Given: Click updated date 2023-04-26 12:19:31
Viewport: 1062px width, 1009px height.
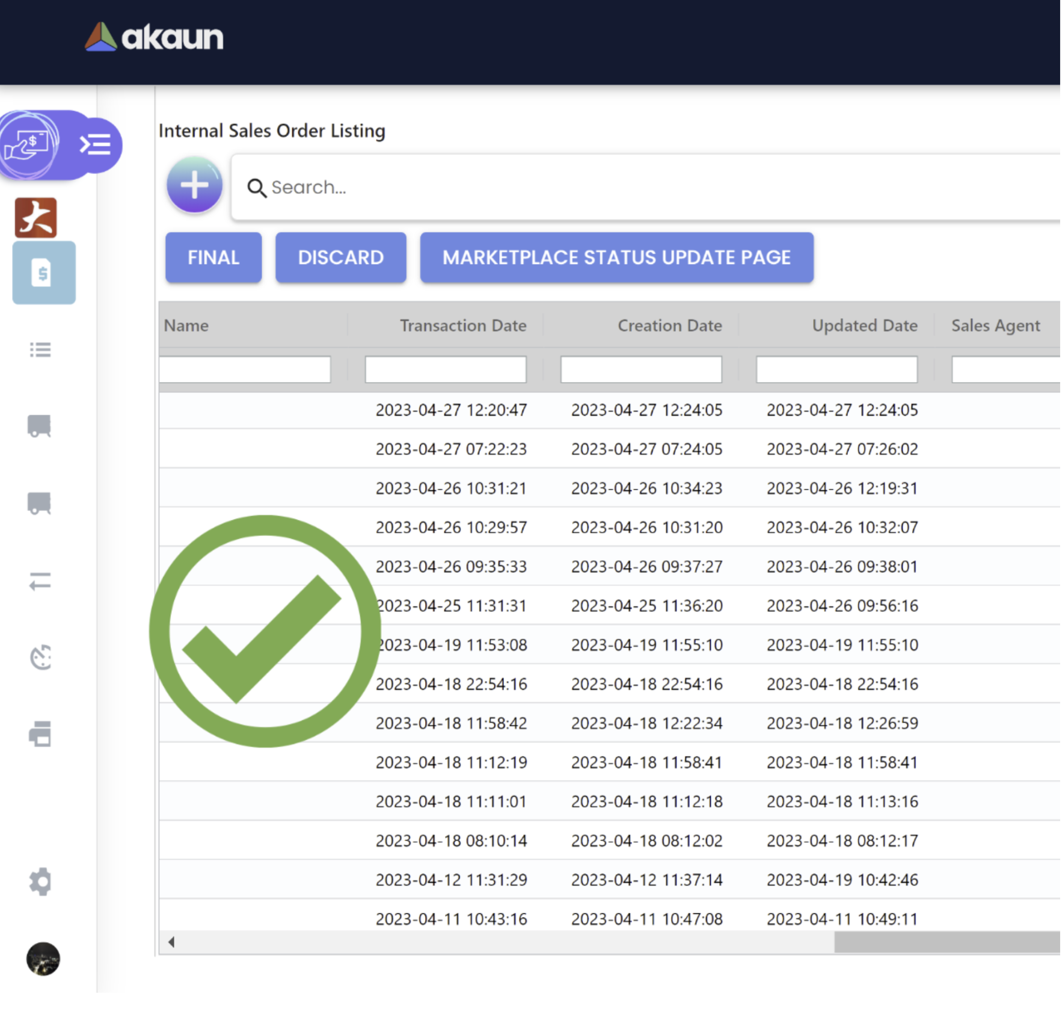Looking at the screenshot, I should tap(842, 488).
